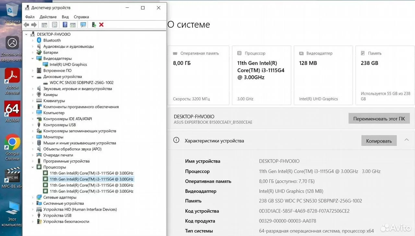415x236 pixels.
Task: Expand the Камеры category
Action: [x=32, y=95]
